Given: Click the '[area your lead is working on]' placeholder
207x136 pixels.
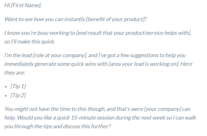Looking at the screenshot, I should pos(144,64).
